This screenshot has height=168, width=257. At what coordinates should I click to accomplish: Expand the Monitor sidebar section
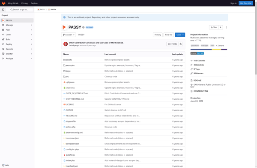(17, 54)
